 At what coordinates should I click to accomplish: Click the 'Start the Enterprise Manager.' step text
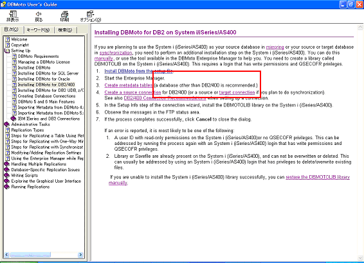tap(134, 78)
